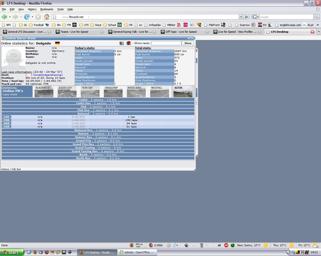
Task: Switch to Off Topic - Live for Speed tab
Action: point(185,32)
